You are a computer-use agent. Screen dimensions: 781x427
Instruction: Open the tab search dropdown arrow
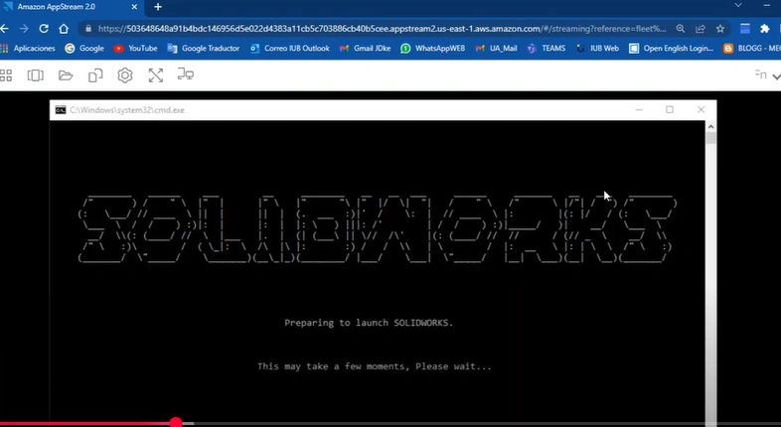tap(738, 6)
